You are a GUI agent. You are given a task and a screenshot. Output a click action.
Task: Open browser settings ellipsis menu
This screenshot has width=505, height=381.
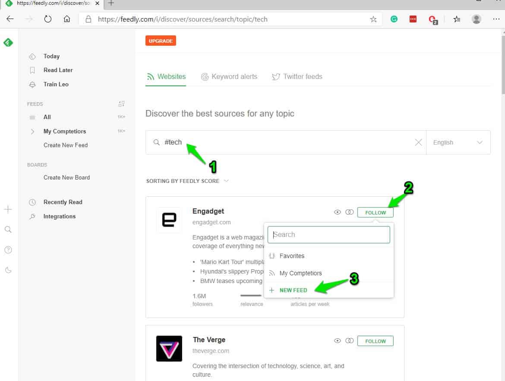point(496,19)
